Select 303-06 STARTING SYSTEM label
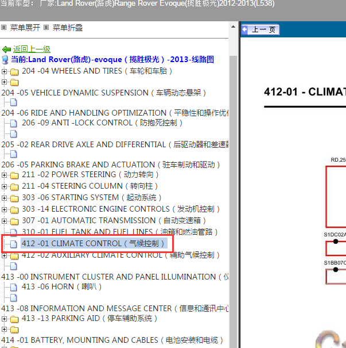346x348 pixels. (x=91, y=197)
